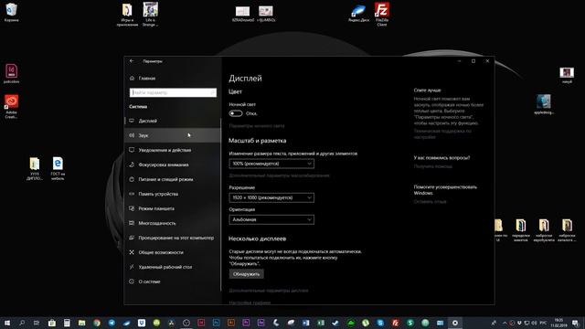Launch Telegram from the taskbar
The height and width of the screenshot is (329, 585).
click(x=112, y=323)
